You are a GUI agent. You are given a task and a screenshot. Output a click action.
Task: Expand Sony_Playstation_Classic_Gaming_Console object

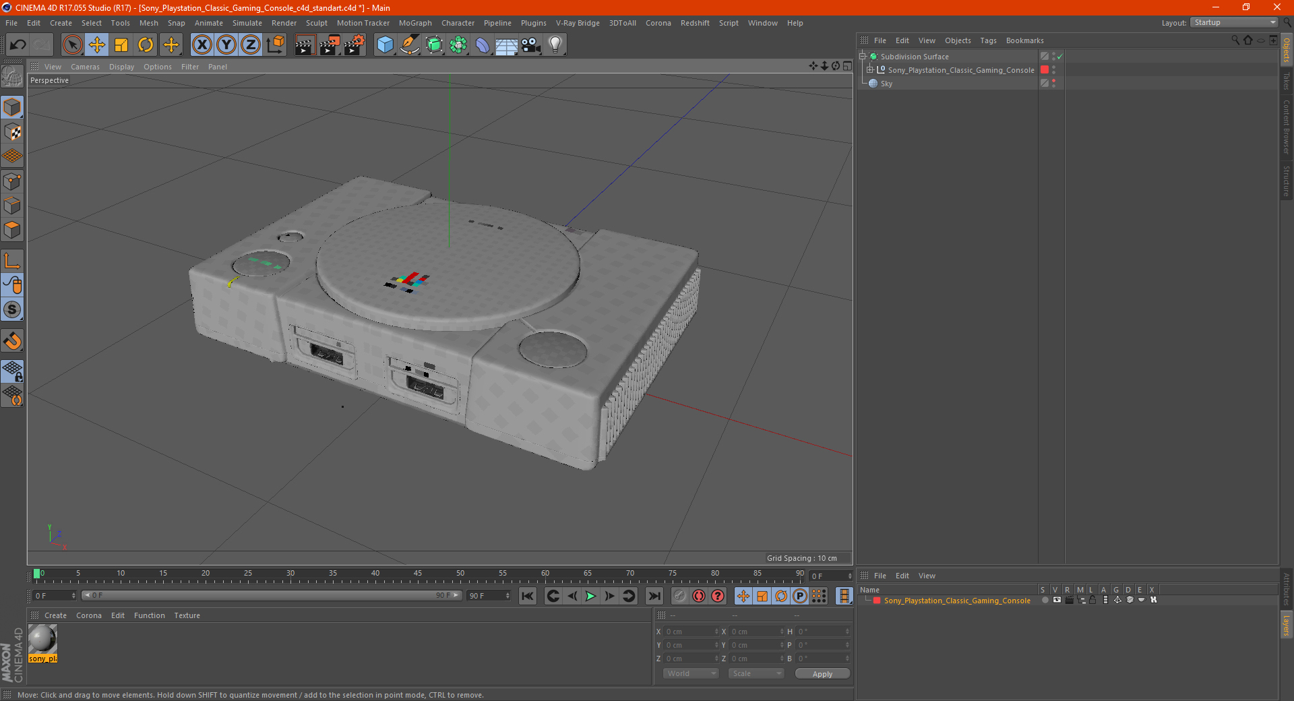(869, 70)
